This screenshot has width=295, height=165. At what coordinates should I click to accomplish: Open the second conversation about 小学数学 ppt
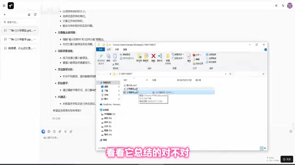tap(20, 39)
